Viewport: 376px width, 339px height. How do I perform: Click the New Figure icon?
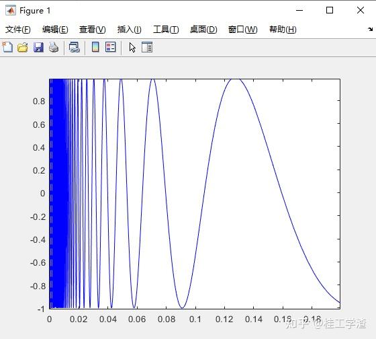click(x=7, y=47)
